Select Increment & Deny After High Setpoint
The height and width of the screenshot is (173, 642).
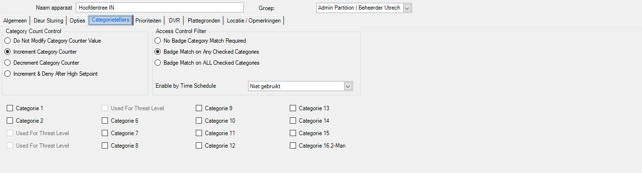coord(51,74)
